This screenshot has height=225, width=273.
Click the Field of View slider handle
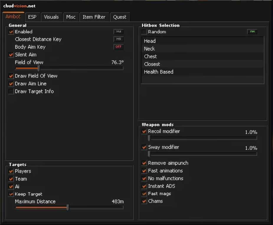click(x=39, y=68)
